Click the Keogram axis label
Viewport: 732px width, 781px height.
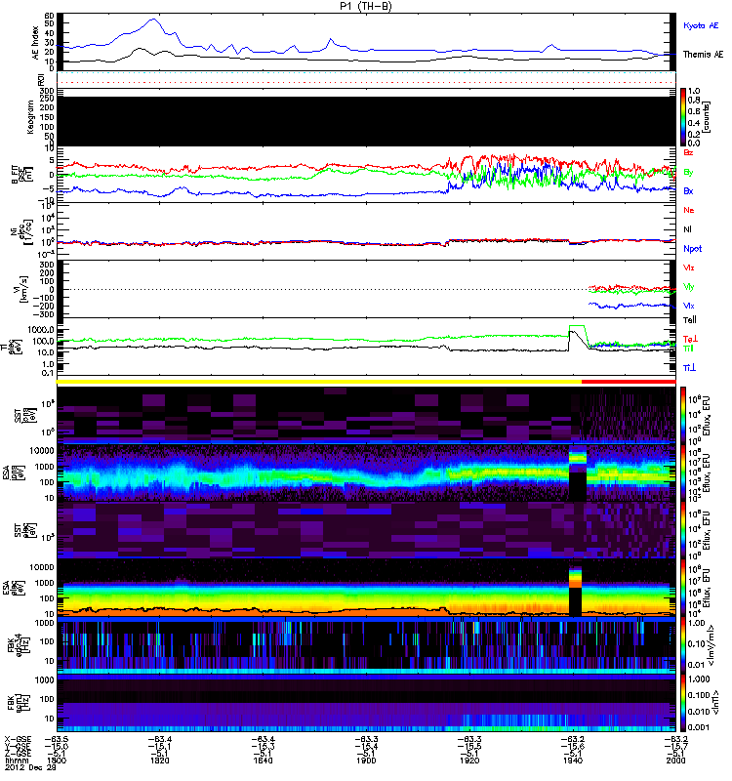tap(30, 117)
